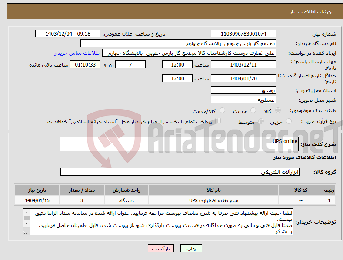Viewport: 343px width, 260px height.
Task: Click the row number cell 1
Action: pyautogui.click(x=329, y=200)
